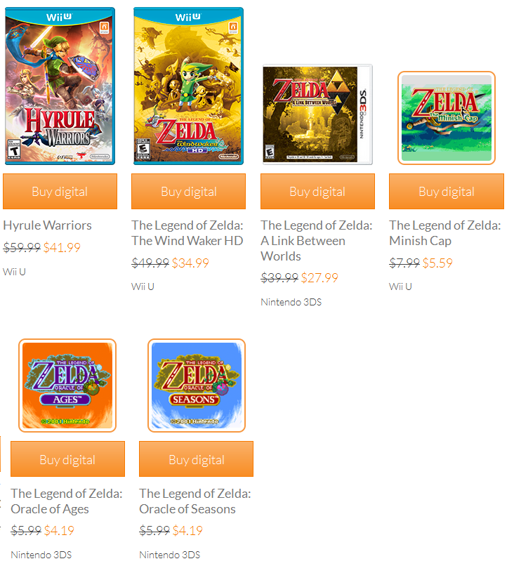This screenshot has height=573, width=521.
Task: Open The Wind Waker HD cover image
Action: coord(188,86)
